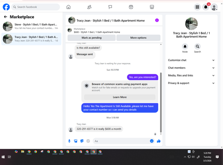Open the Steve conversation in the list
The image size is (223, 165).
point(31,26)
